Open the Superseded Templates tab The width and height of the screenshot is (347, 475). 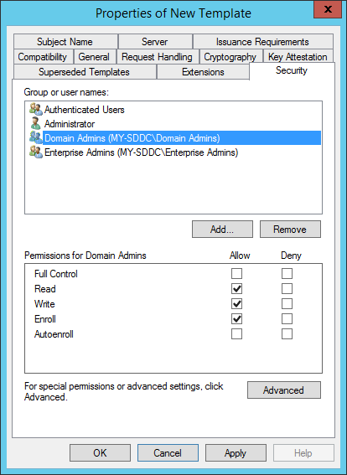tap(85, 72)
